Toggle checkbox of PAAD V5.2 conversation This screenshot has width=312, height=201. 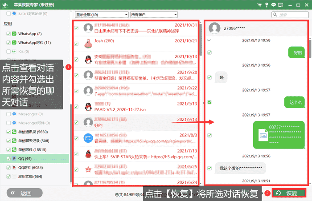tap(76, 107)
